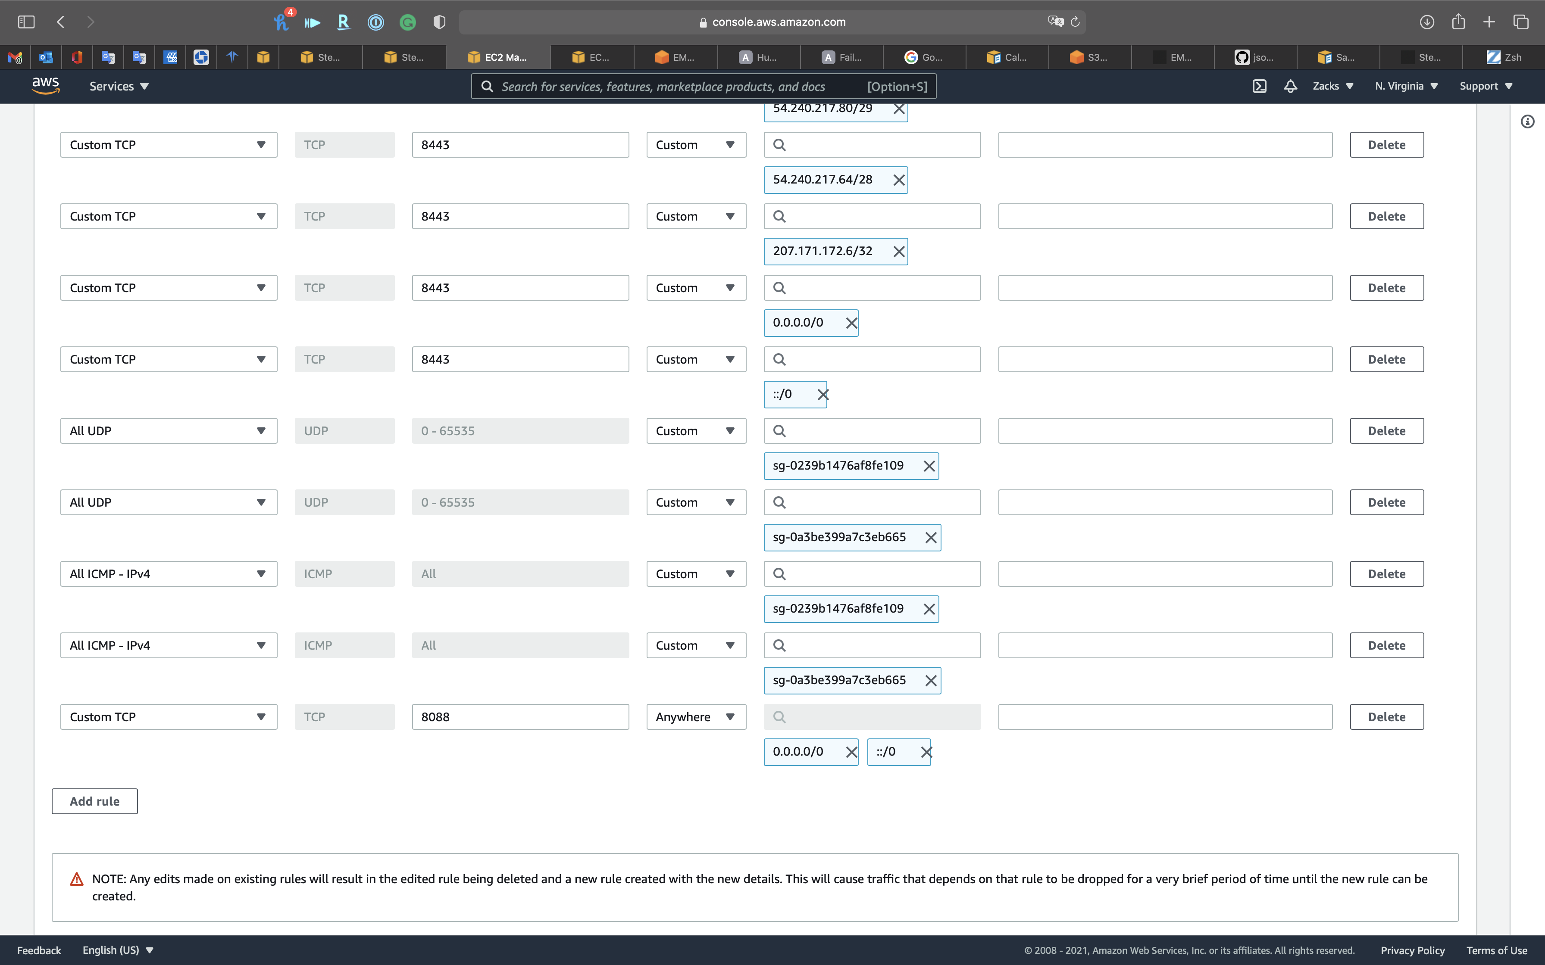Reload the page with refresh icon

[1075, 22]
